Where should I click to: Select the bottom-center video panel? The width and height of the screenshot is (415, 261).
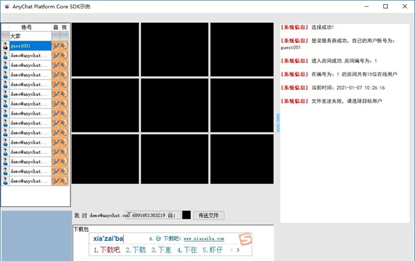[x=175, y=159]
